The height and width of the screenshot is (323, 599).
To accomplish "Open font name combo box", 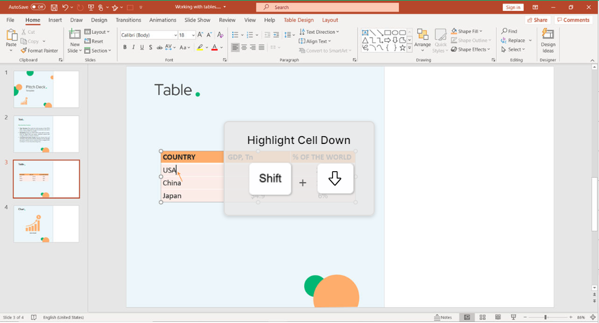I will tap(149, 35).
